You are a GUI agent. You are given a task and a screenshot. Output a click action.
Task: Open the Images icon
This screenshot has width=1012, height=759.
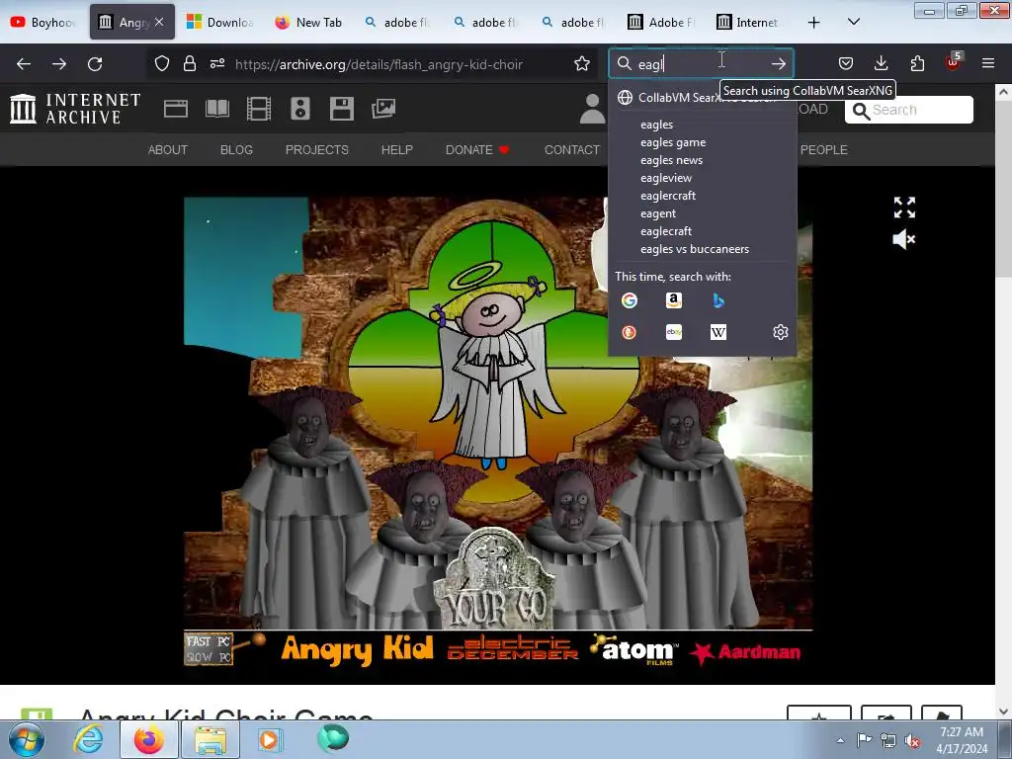(x=383, y=109)
